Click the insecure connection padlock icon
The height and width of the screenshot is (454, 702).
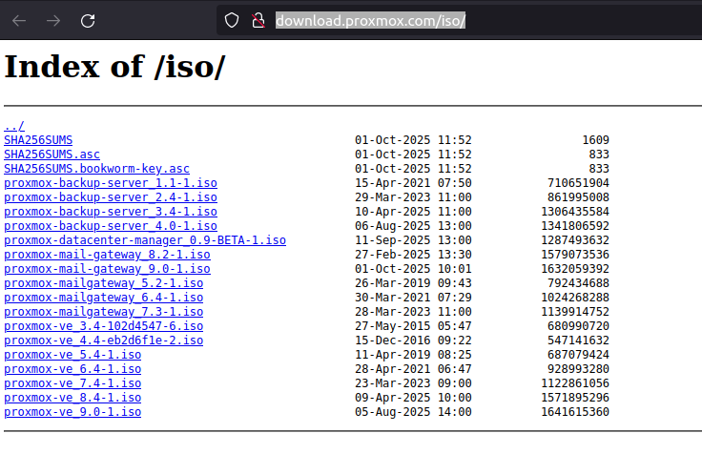(257, 20)
